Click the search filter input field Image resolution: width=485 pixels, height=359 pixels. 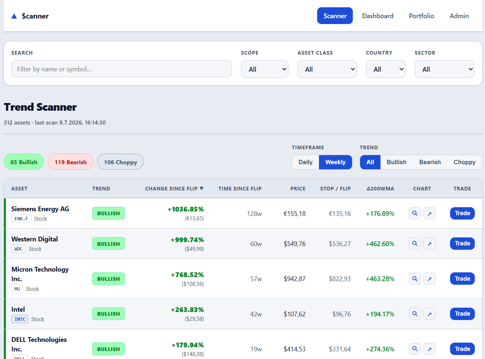pyautogui.click(x=122, y=69)
